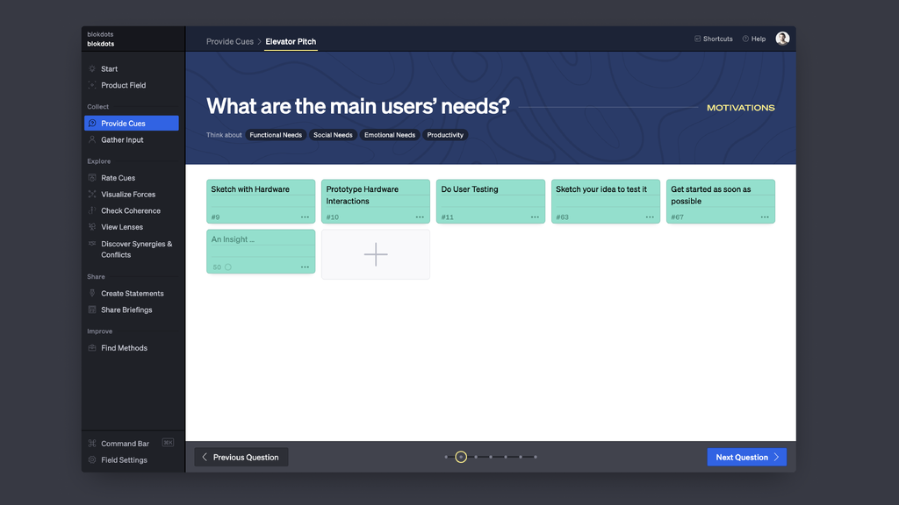899x505 pixels.
Task: Click the View Lenses icon
Action: pos(92,227)
